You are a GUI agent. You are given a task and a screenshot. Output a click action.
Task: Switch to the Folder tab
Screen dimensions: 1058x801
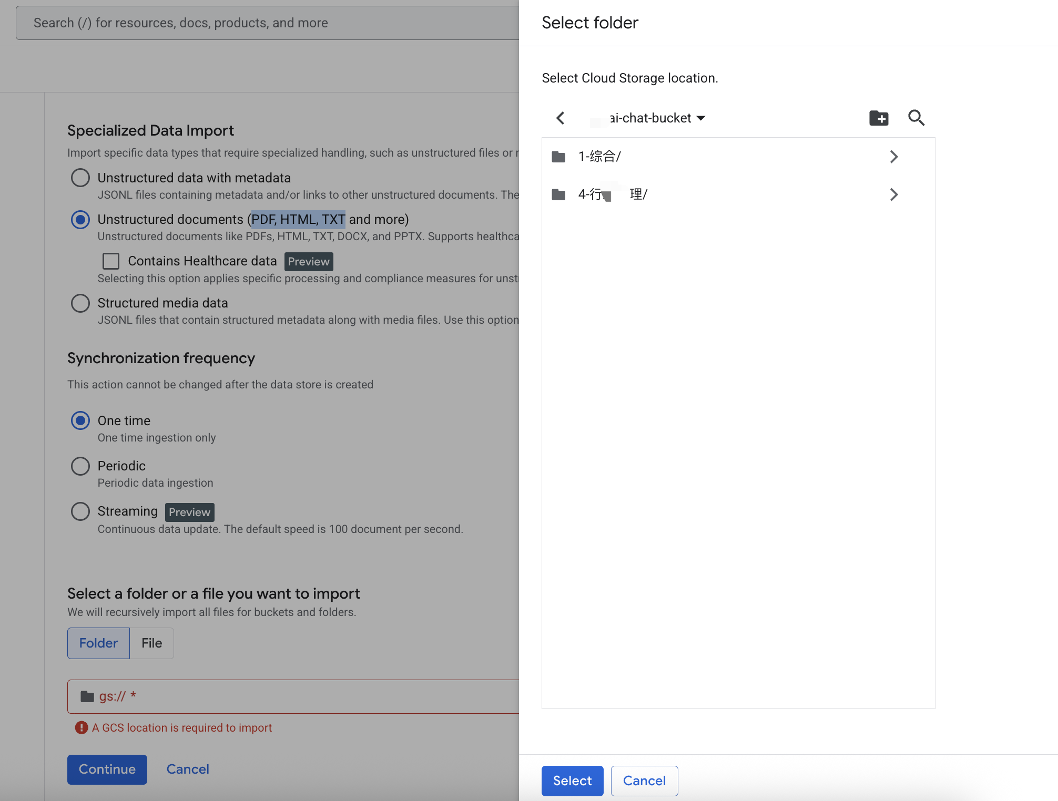[x=98, y=643]
